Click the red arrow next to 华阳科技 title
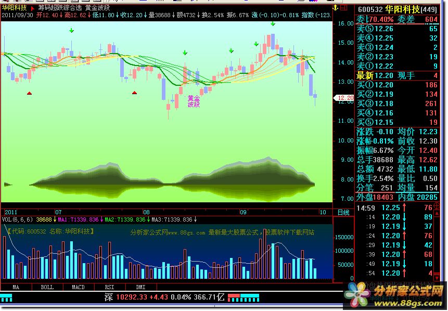 tap(32, 8)
